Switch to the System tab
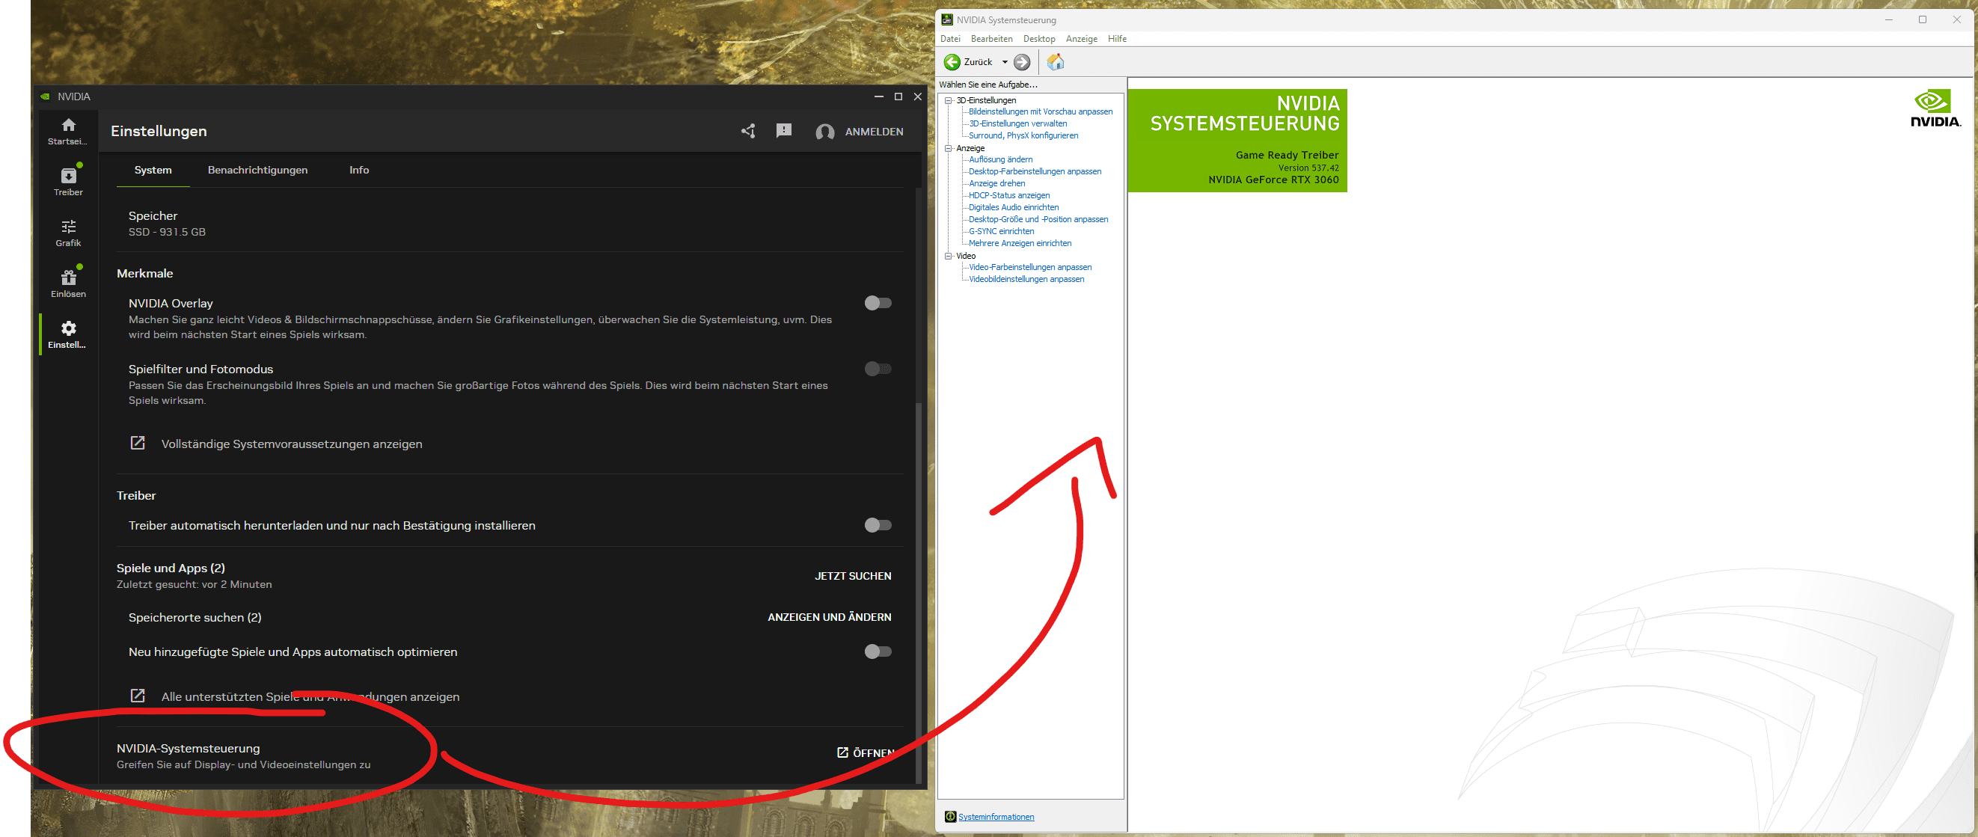1978x837 pixels. point(153,171)
